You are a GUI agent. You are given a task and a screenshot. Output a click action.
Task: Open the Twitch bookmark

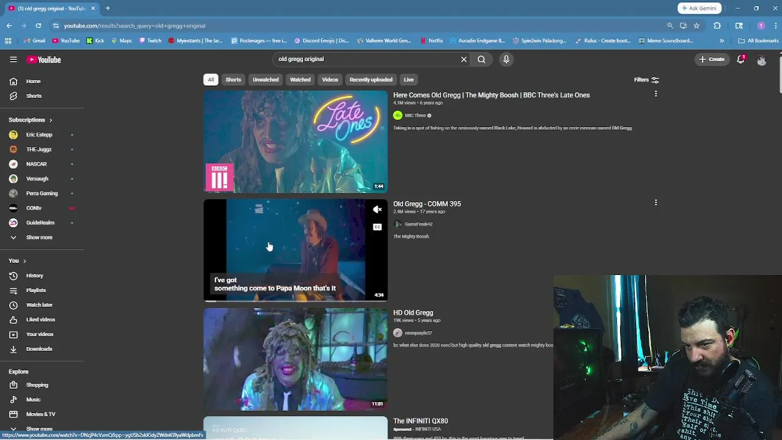(150, 41)
